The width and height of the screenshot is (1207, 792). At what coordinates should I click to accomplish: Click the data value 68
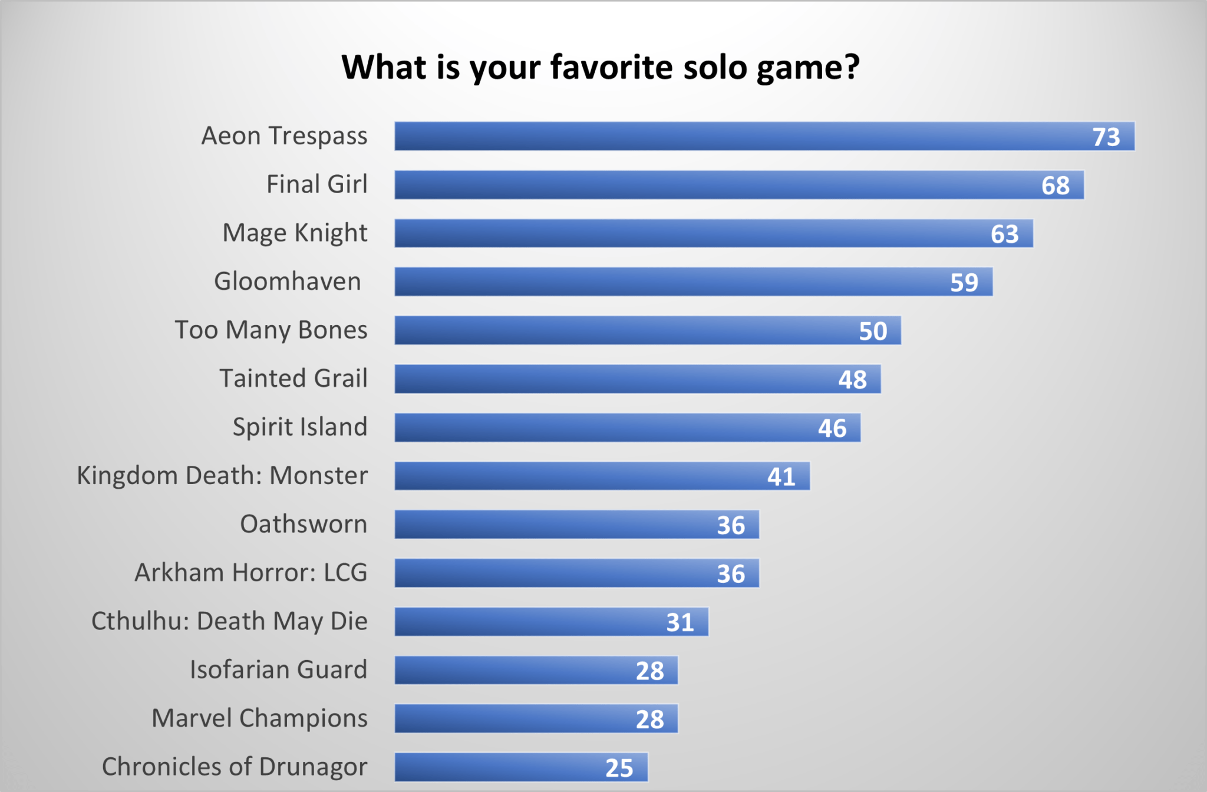click(1055, 186)
